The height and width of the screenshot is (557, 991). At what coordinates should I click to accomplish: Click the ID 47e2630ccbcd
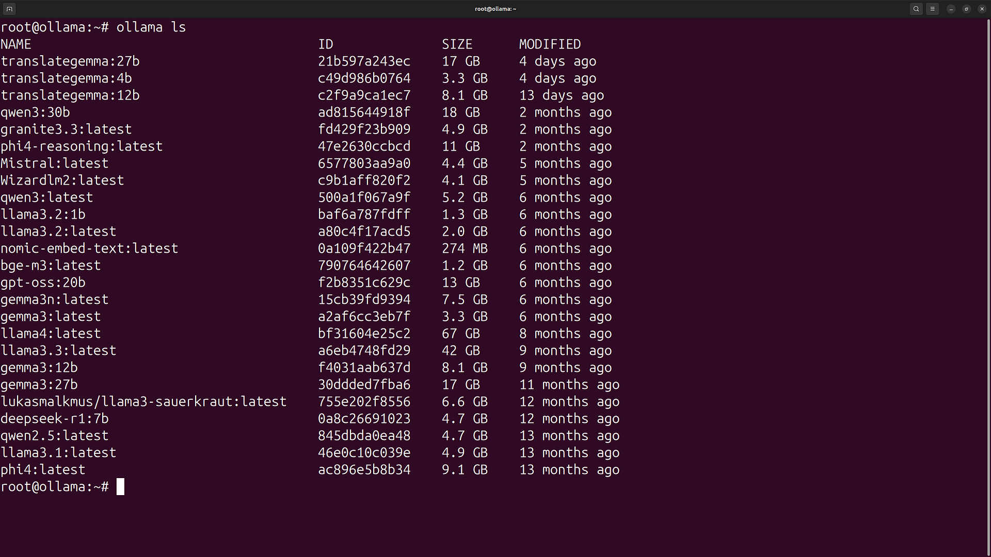click(364, 146)
